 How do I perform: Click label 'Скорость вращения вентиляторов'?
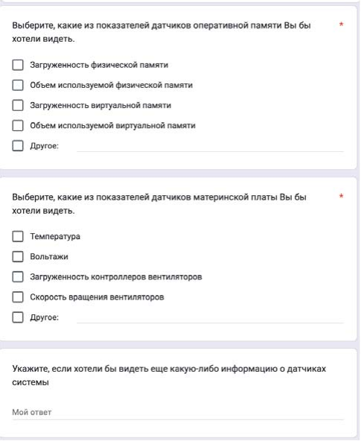pos(97,297)
